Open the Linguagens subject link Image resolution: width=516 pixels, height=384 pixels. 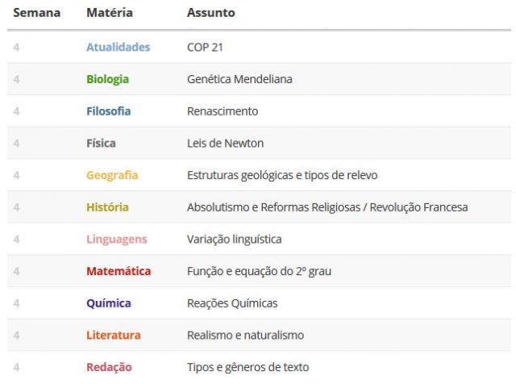click(x=117, y=240)
